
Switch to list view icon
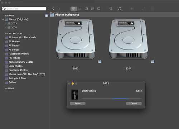pyautogui.click(x=80, y=9)
